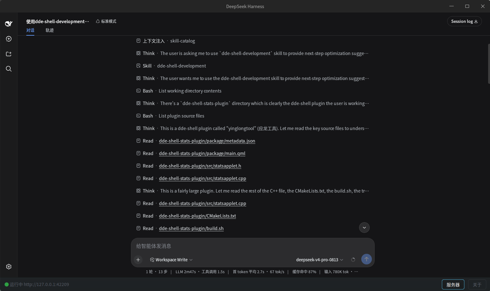This screenshot has height=291, width=490.
Task: Open the dde-shell-stats-plugin/build.sh link
Action: pyautogui.click(x=191, y=228)
